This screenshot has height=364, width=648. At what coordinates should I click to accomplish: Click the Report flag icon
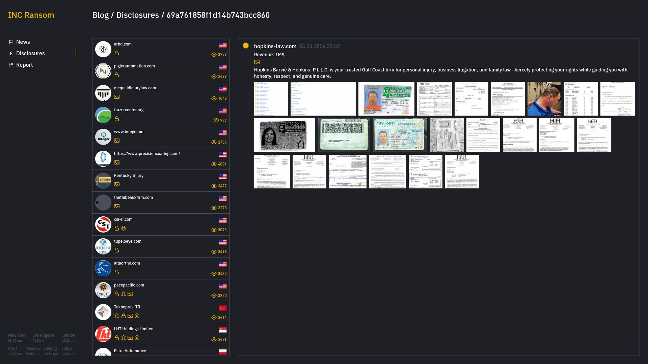pos(11,65)
